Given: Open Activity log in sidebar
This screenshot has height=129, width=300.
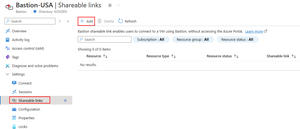Looking at the screenshot, I should [21, 40].
